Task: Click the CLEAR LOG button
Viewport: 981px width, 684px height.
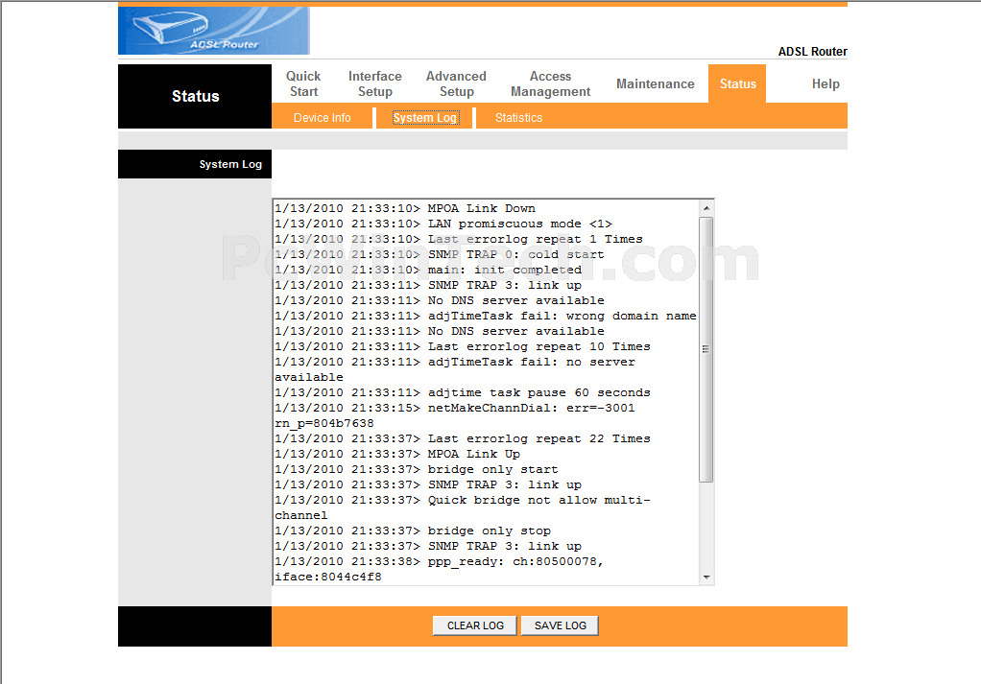Action: (x=475, y=625)
